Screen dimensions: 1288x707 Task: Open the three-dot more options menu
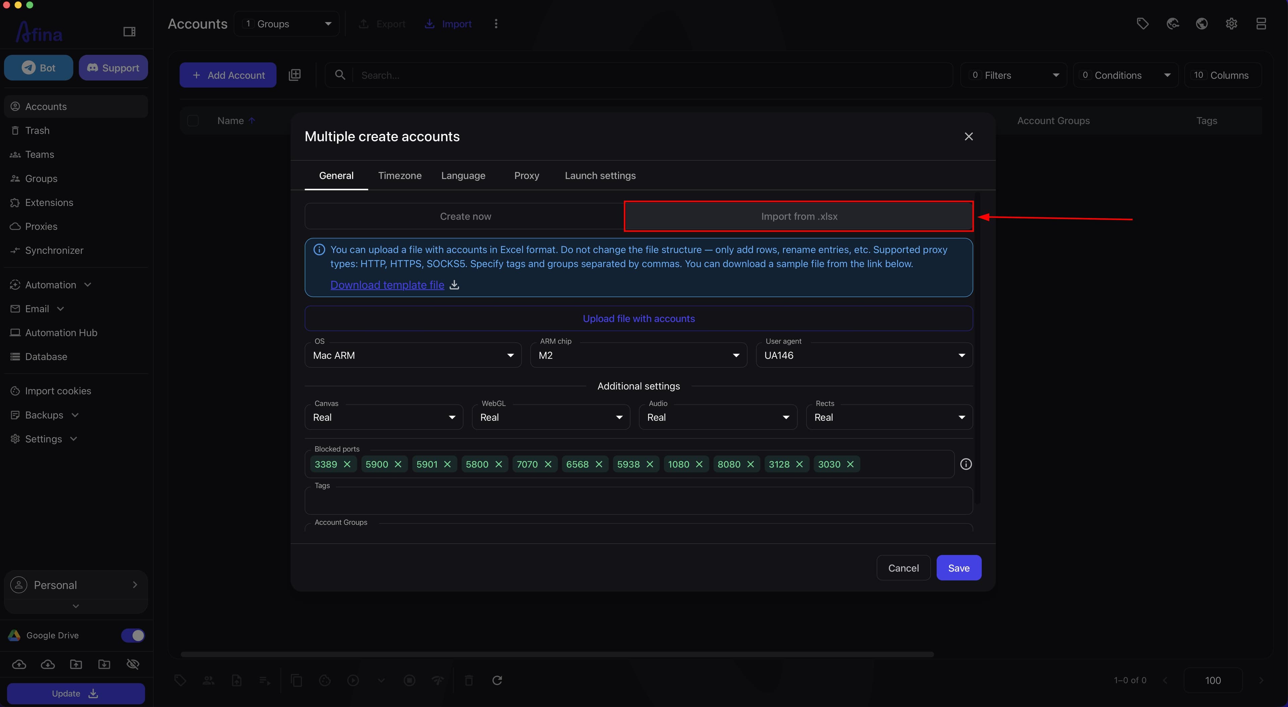(x=496, y=23)
